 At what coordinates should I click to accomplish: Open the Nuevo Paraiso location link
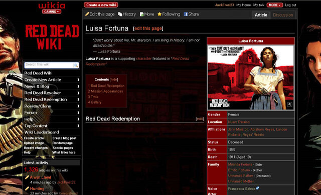click(x=239, y=122)
